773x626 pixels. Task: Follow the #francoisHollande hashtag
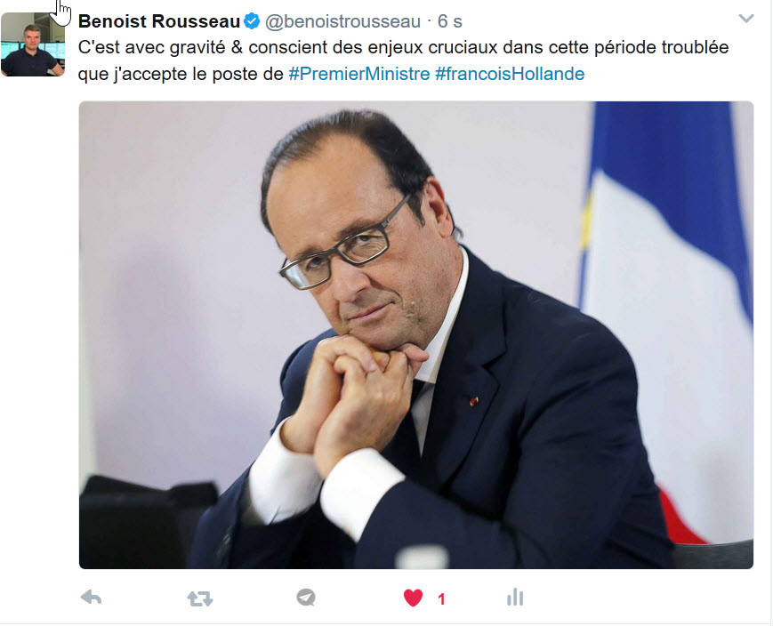tap(510, 74)
